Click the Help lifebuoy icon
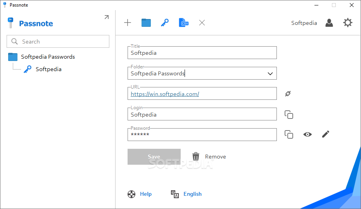The image size is (361, 209). coord(131,194)
